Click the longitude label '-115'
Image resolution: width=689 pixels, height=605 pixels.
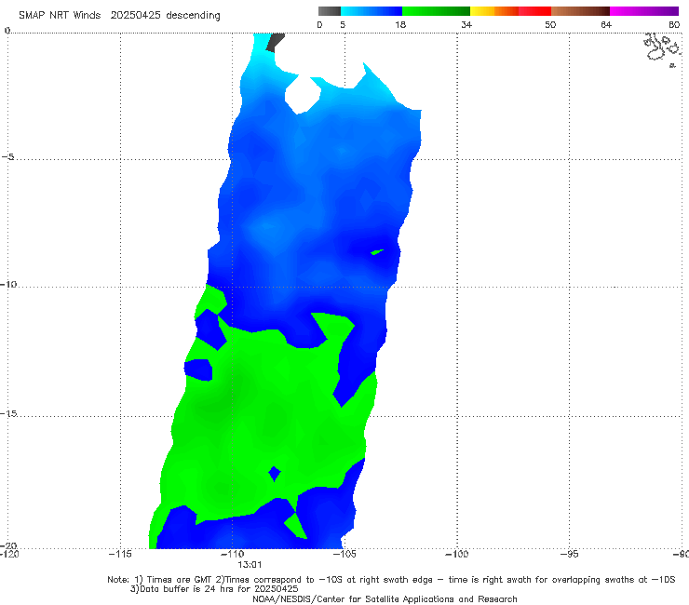(x=120, y=554)
